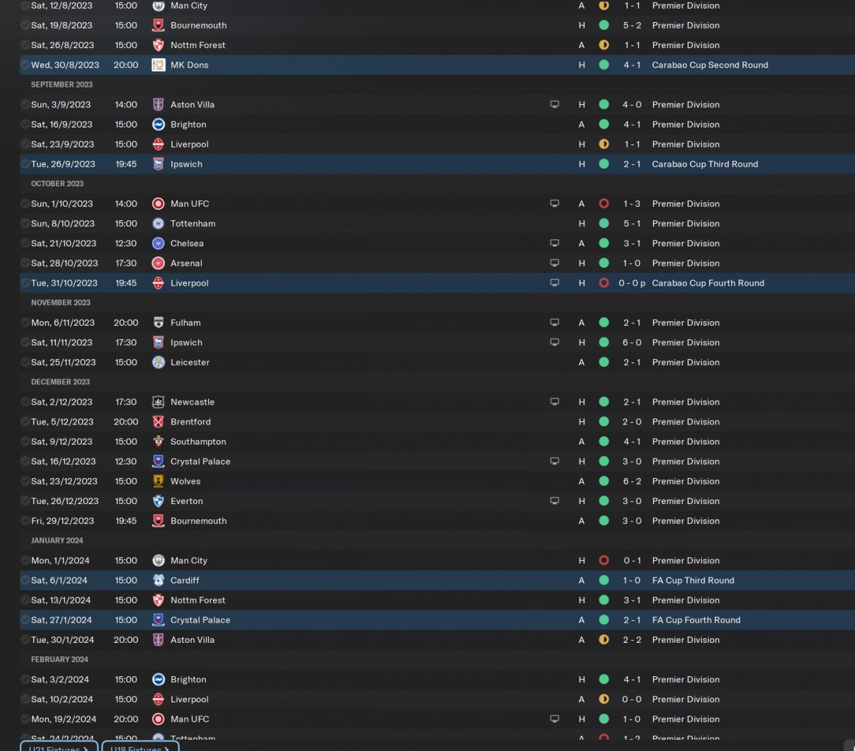Open the U21 Fixtures dropdown button
855x751 pixels.
click(x=59, y=747)
